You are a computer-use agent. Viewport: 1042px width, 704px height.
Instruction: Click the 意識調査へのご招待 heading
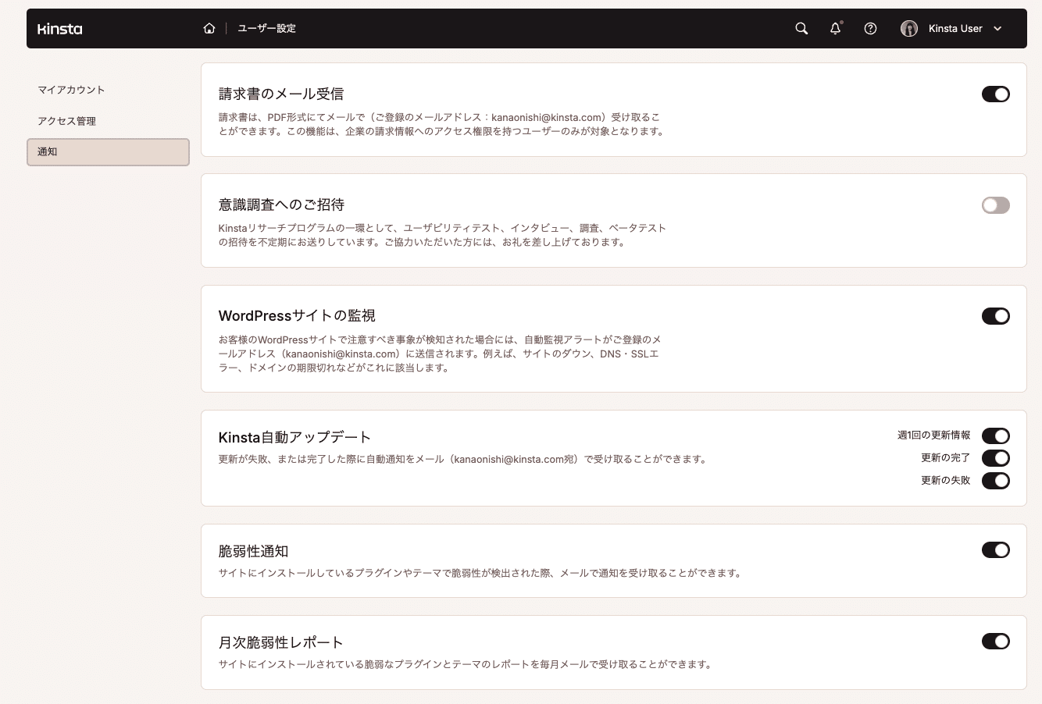pyautogui.click(x=281, y=204)
